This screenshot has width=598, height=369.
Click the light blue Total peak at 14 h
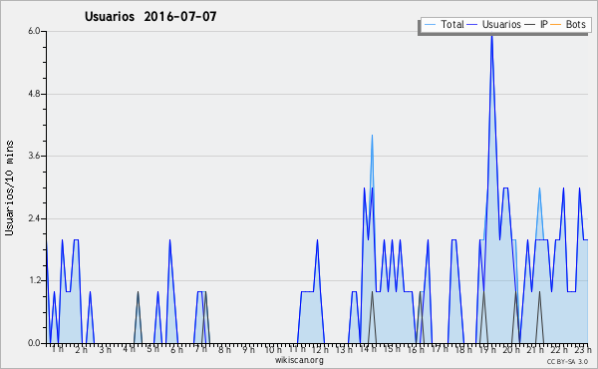372,136
